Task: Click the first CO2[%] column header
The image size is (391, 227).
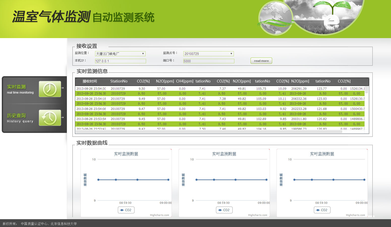Action: tap(143, 81)
